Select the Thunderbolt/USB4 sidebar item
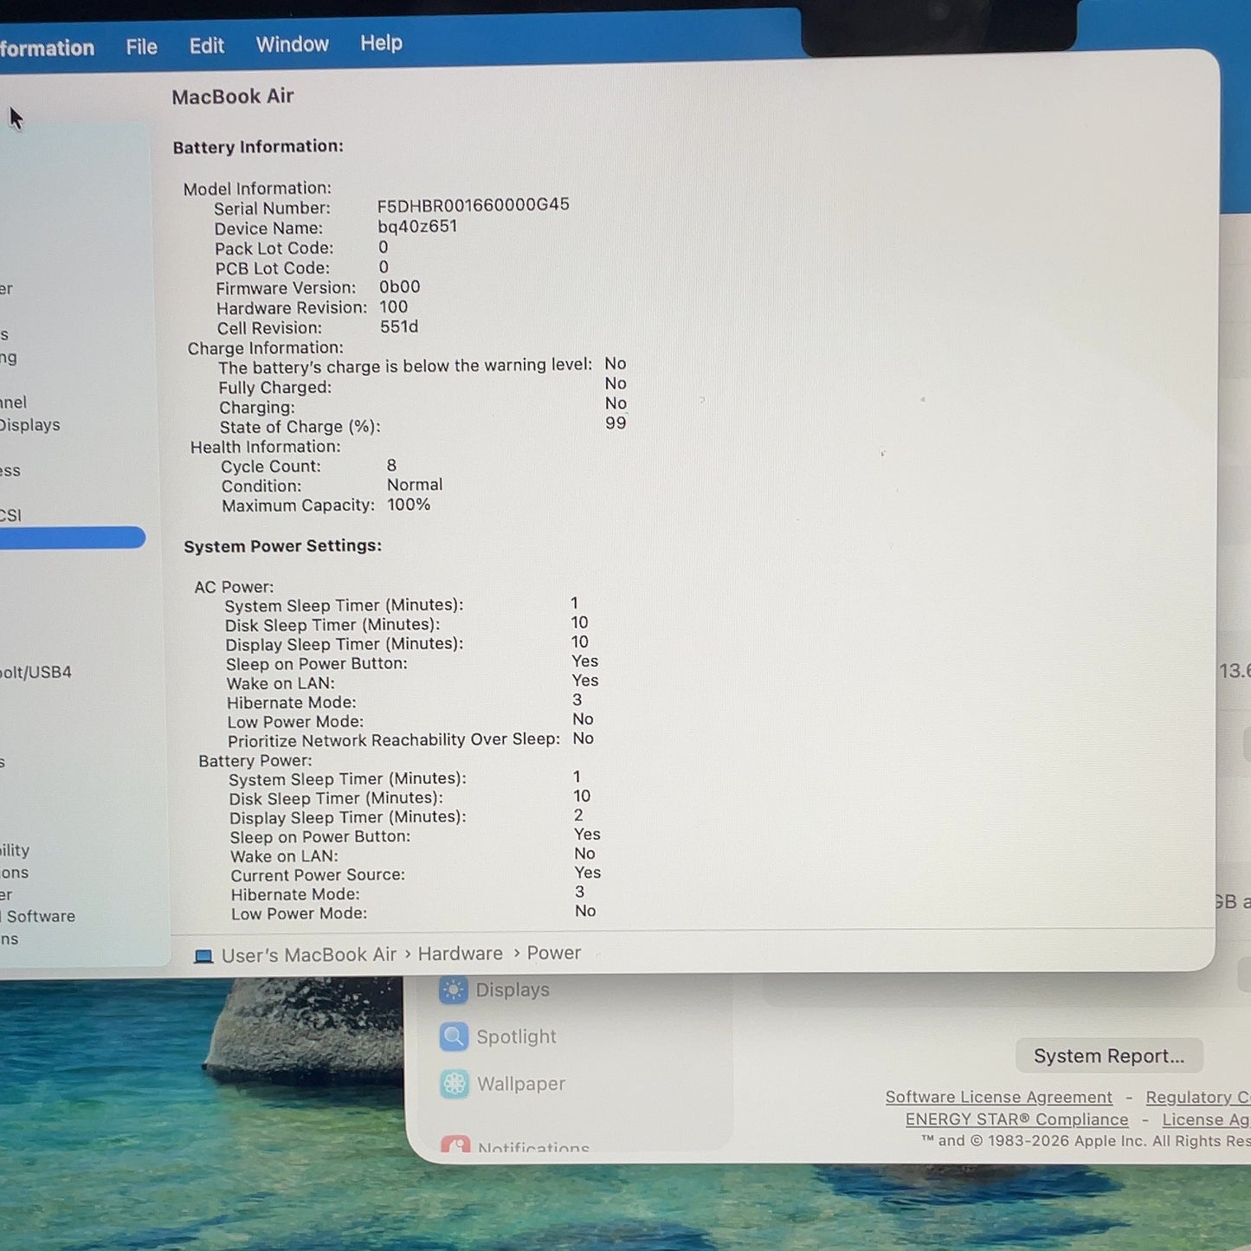This screenshot has height=1251, width=1251. [35, 672]
